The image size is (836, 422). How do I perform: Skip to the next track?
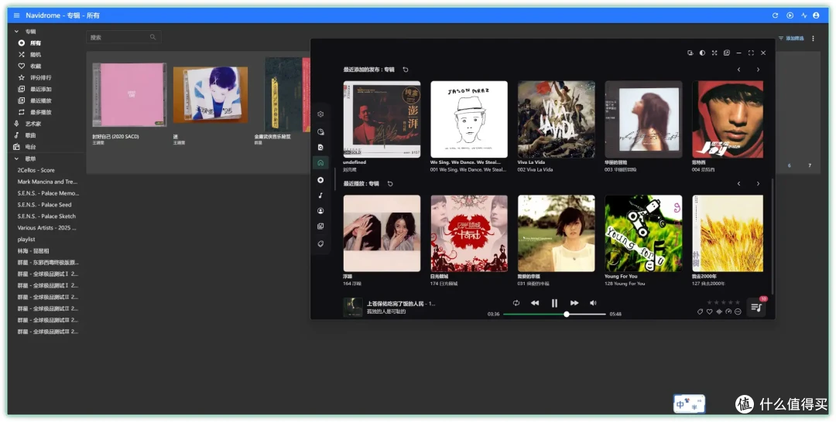574,303
